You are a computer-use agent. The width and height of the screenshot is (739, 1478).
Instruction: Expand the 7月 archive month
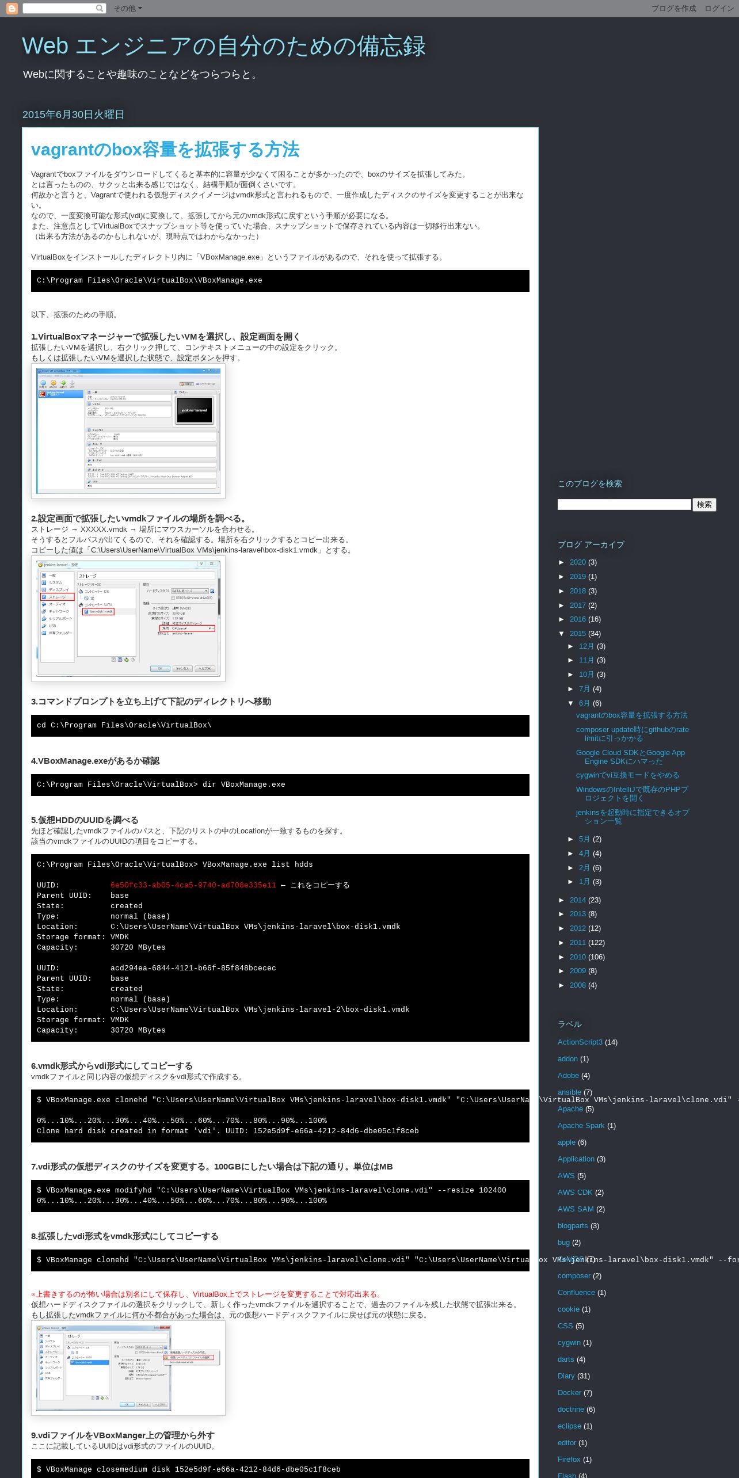tap(572, 689)
